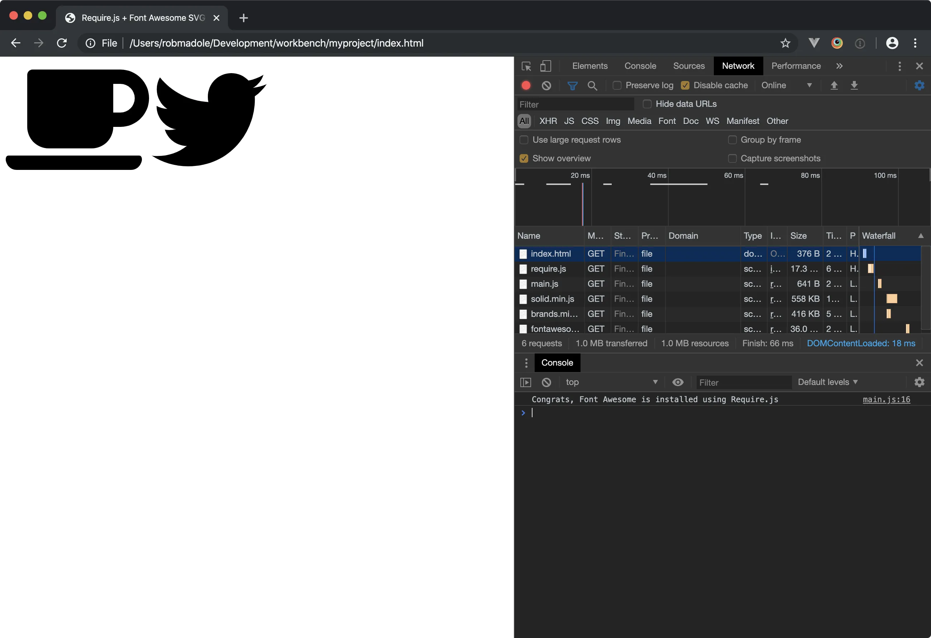Image resolution: width=931 pixels, height=638 pixels.
Task: Toggle the Hide data URLs checkbox
Action: click(645, 104)
